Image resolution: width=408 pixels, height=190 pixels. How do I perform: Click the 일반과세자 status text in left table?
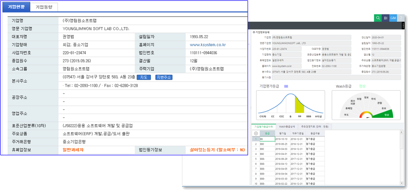pyautogui.click(x=74, y=150)
